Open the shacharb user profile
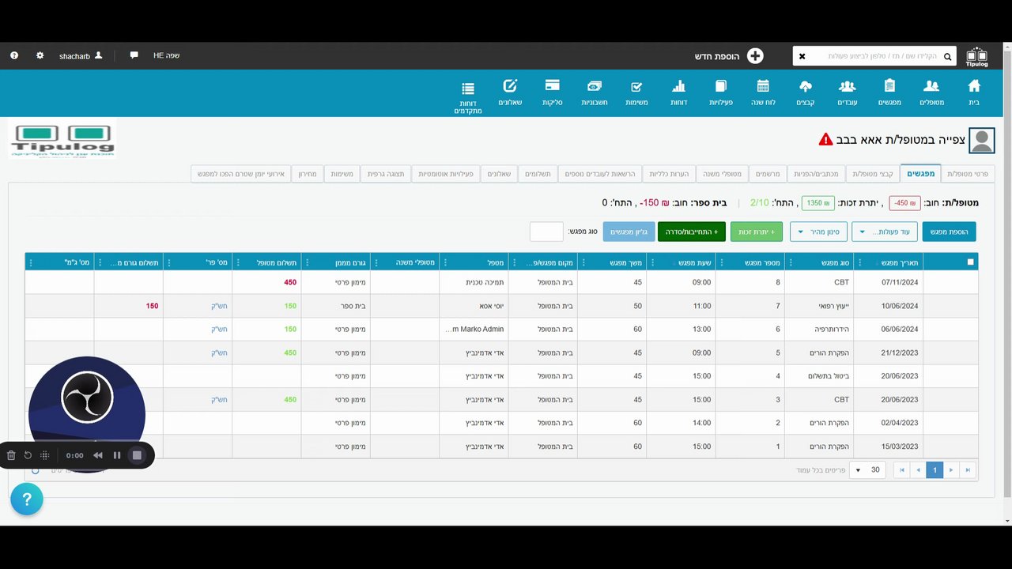The height and width of the screenshot is (569, 1012). coord(81,56)
